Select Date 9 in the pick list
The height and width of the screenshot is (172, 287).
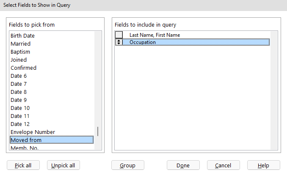pos(19,100)
